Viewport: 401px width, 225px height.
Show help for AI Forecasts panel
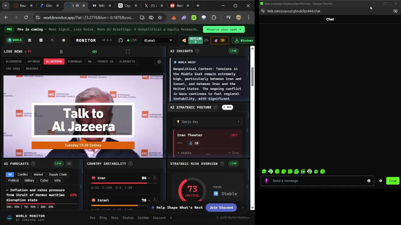(33, 163)
